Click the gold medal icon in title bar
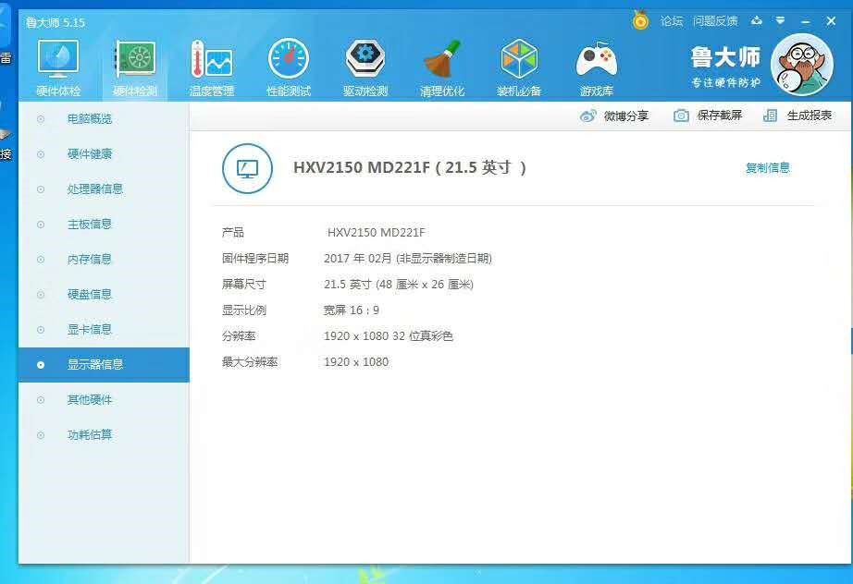The width and height of the screenshot is (853, 584). pos(641,20)
